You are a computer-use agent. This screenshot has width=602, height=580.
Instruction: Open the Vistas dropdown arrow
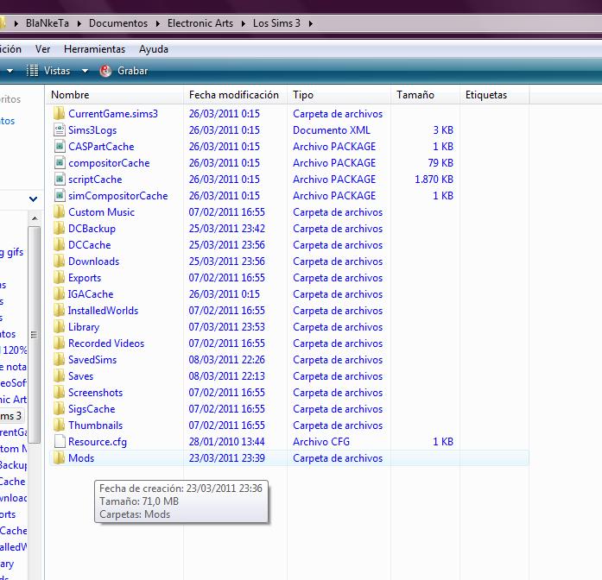point(85,71)
